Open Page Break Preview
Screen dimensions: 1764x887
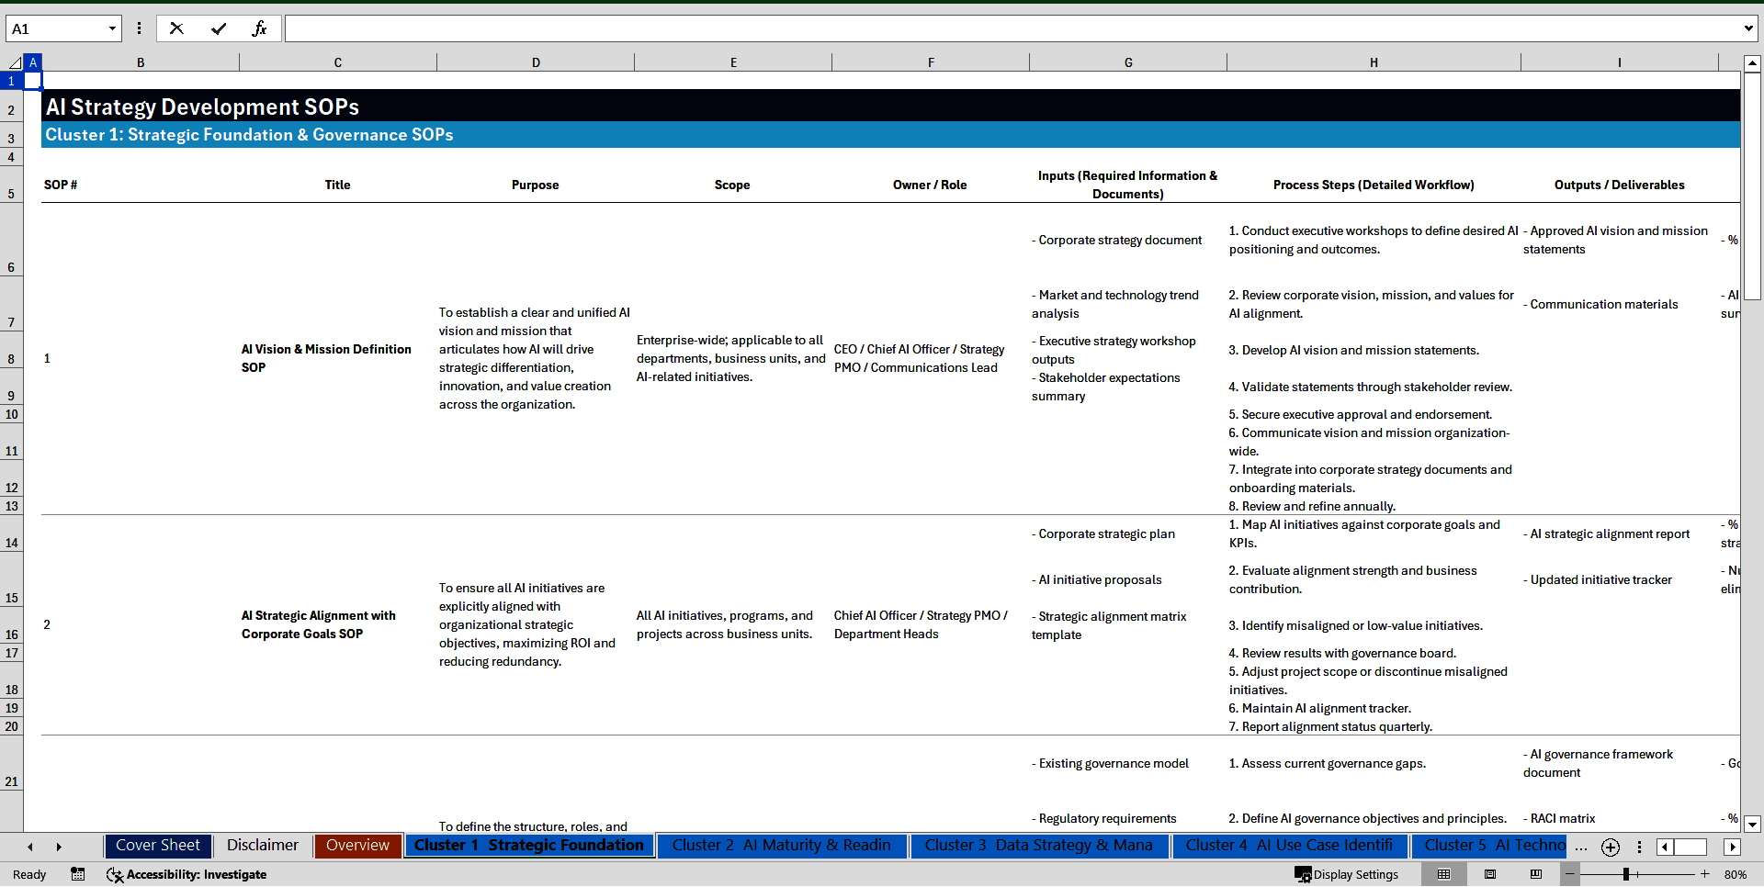1536,874
